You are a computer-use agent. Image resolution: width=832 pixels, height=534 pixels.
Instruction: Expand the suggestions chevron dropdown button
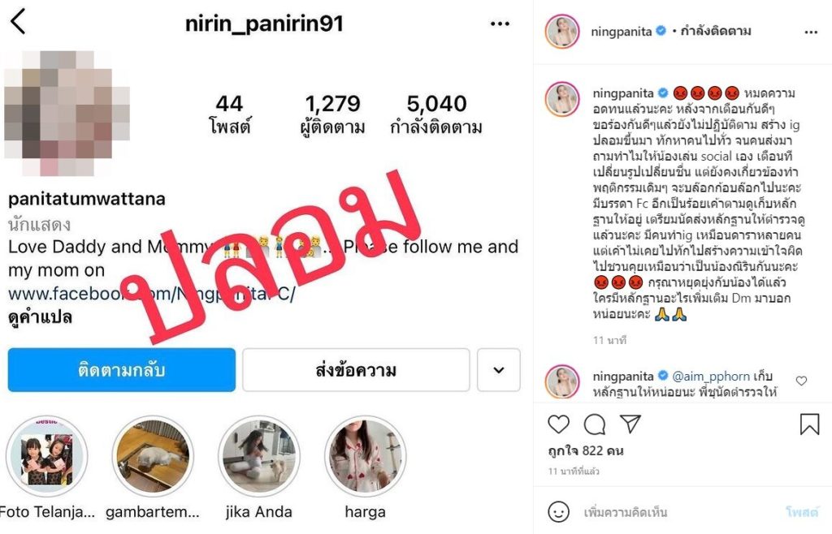pyautogui.click(x=499, y=370)
